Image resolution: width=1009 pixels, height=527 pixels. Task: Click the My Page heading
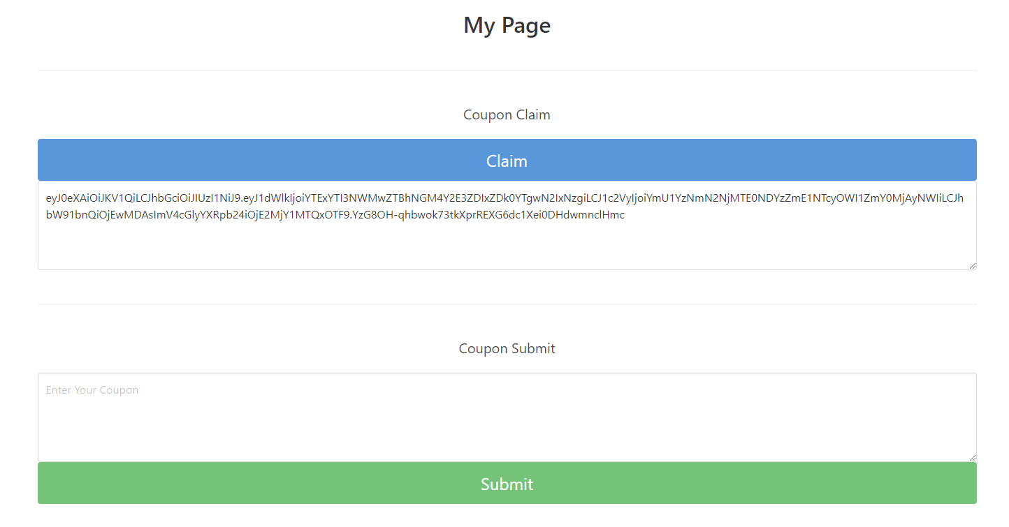[x=507, y=26]
